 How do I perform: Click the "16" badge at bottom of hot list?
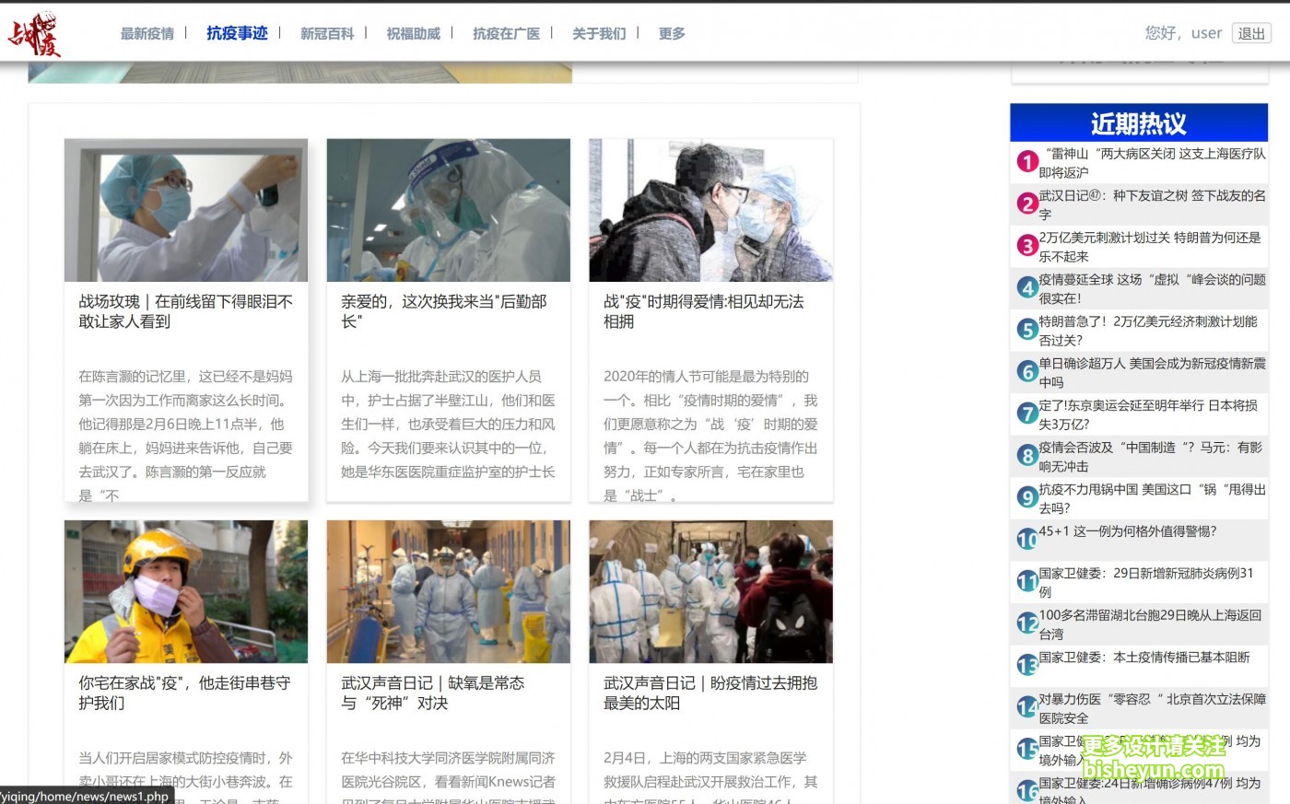coord(1026,790)
